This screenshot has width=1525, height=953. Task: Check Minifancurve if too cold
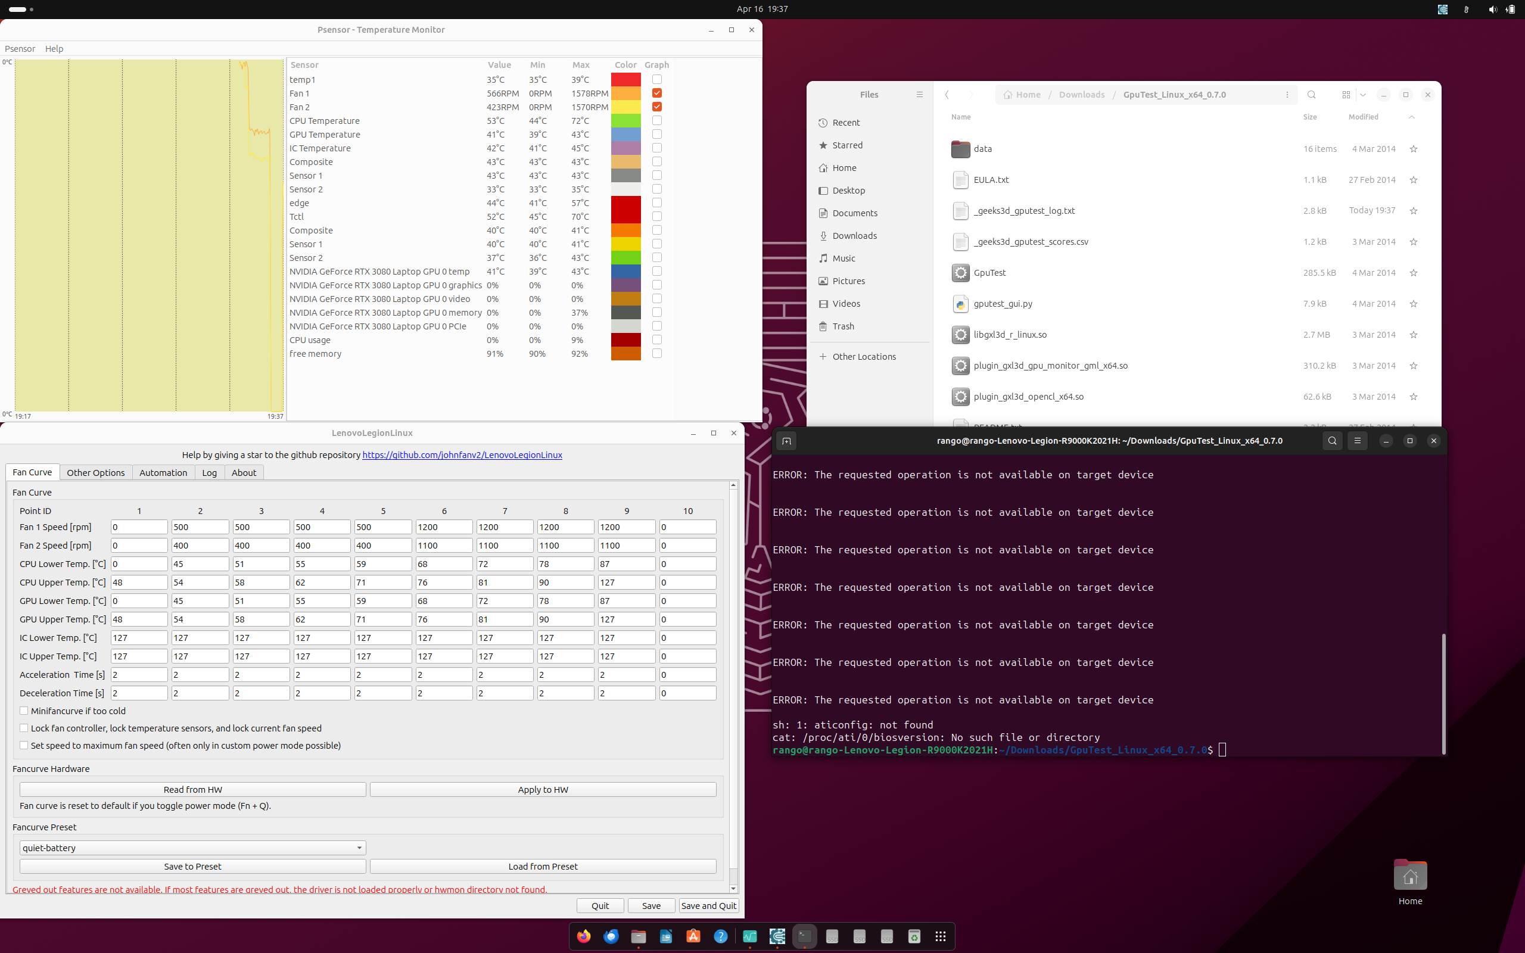pos(24,711)
